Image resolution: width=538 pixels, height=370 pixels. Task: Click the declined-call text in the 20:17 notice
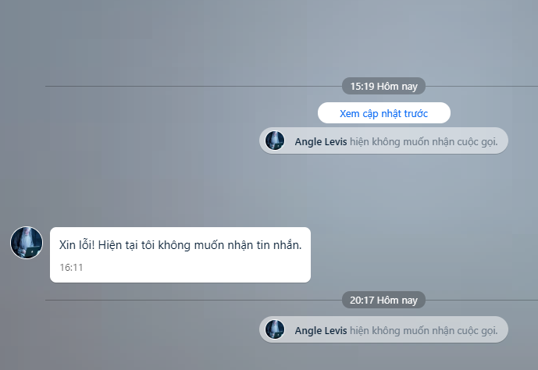pos(424,330)
